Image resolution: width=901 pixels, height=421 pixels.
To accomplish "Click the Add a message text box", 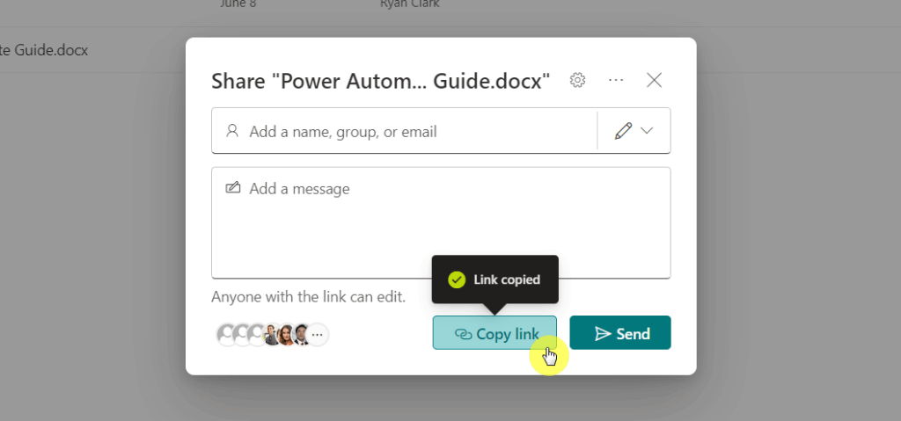I will point(441,223).
